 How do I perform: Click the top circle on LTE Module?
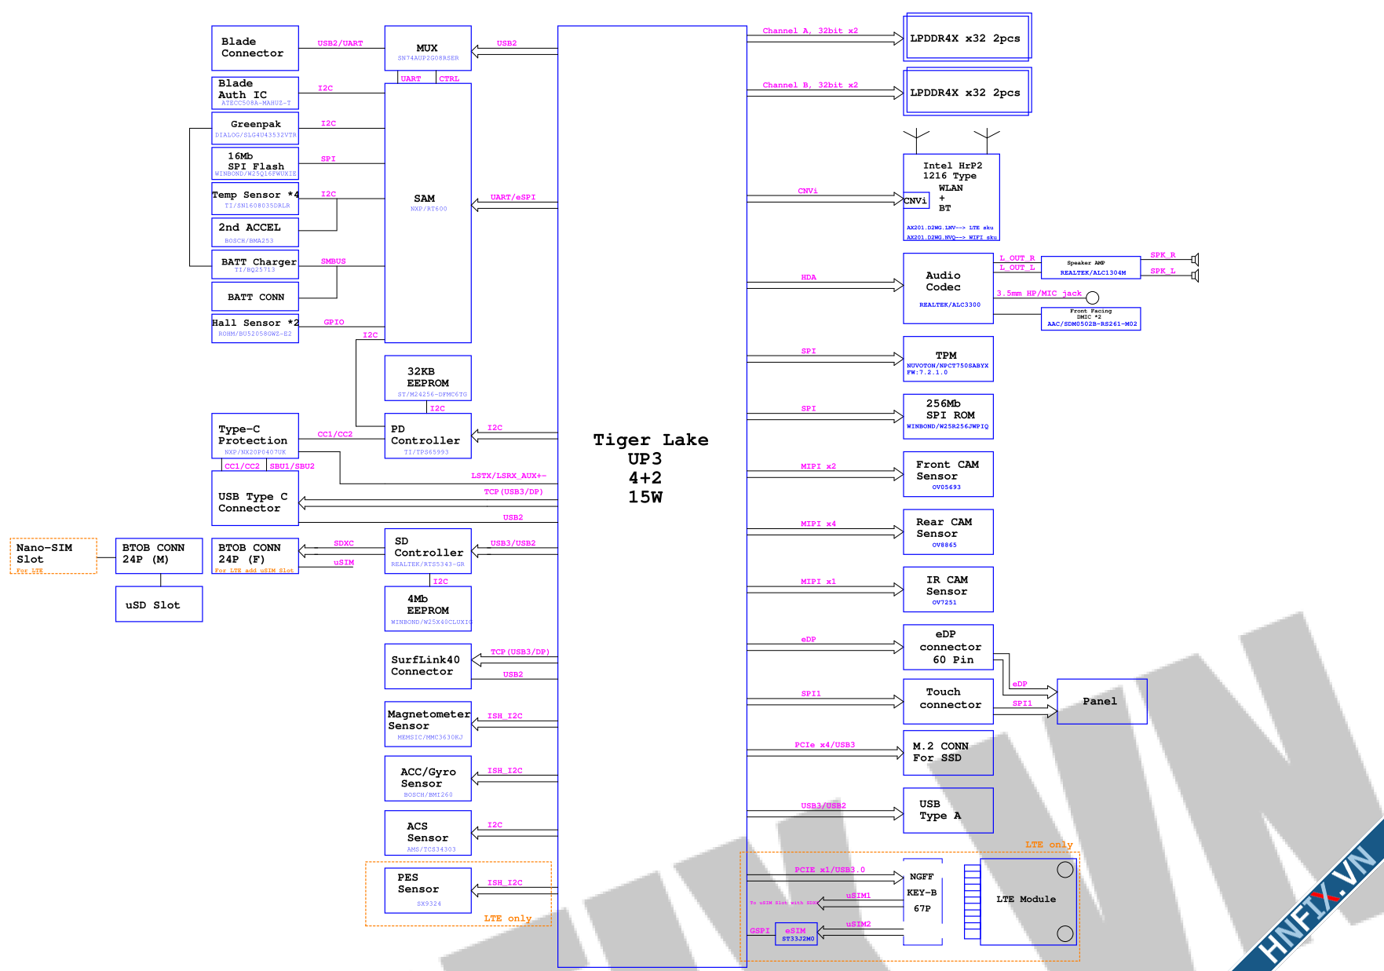(1064, 870)
